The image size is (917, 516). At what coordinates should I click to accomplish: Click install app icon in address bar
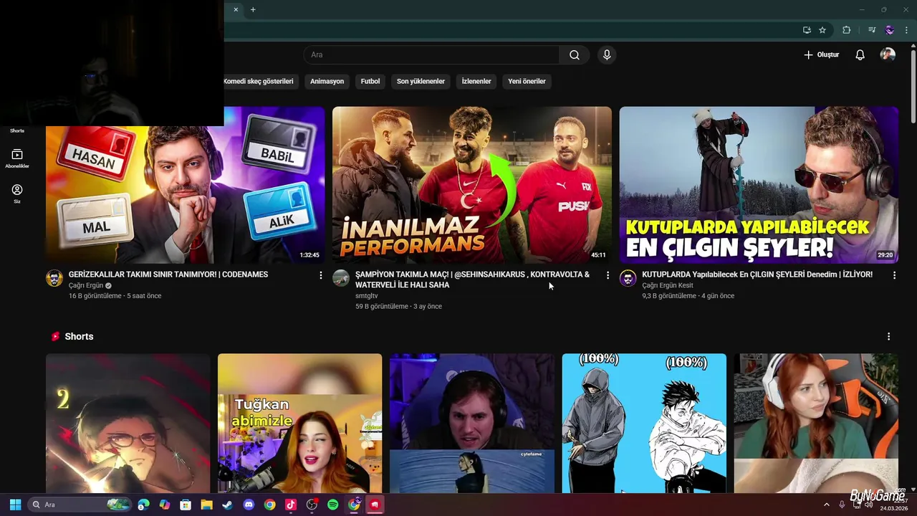click(807, 30)
